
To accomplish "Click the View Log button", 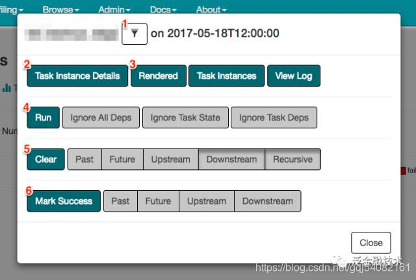I will click(294, 76).
